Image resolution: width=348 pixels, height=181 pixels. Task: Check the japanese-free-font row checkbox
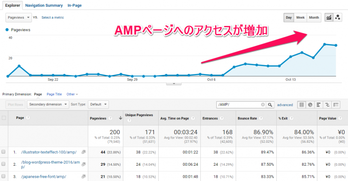coord(3,176)
